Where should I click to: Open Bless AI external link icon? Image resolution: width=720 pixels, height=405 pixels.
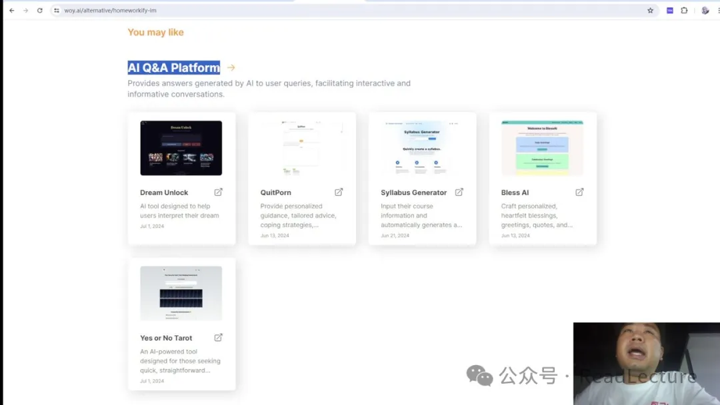coord(579,192)
